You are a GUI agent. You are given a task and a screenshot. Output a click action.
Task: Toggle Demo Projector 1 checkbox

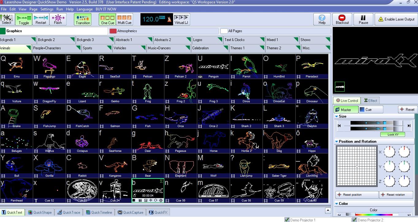click(x=287, y=220)
